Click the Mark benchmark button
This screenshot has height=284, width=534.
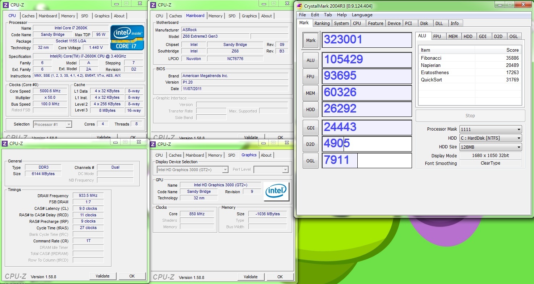tap(311, 41)
